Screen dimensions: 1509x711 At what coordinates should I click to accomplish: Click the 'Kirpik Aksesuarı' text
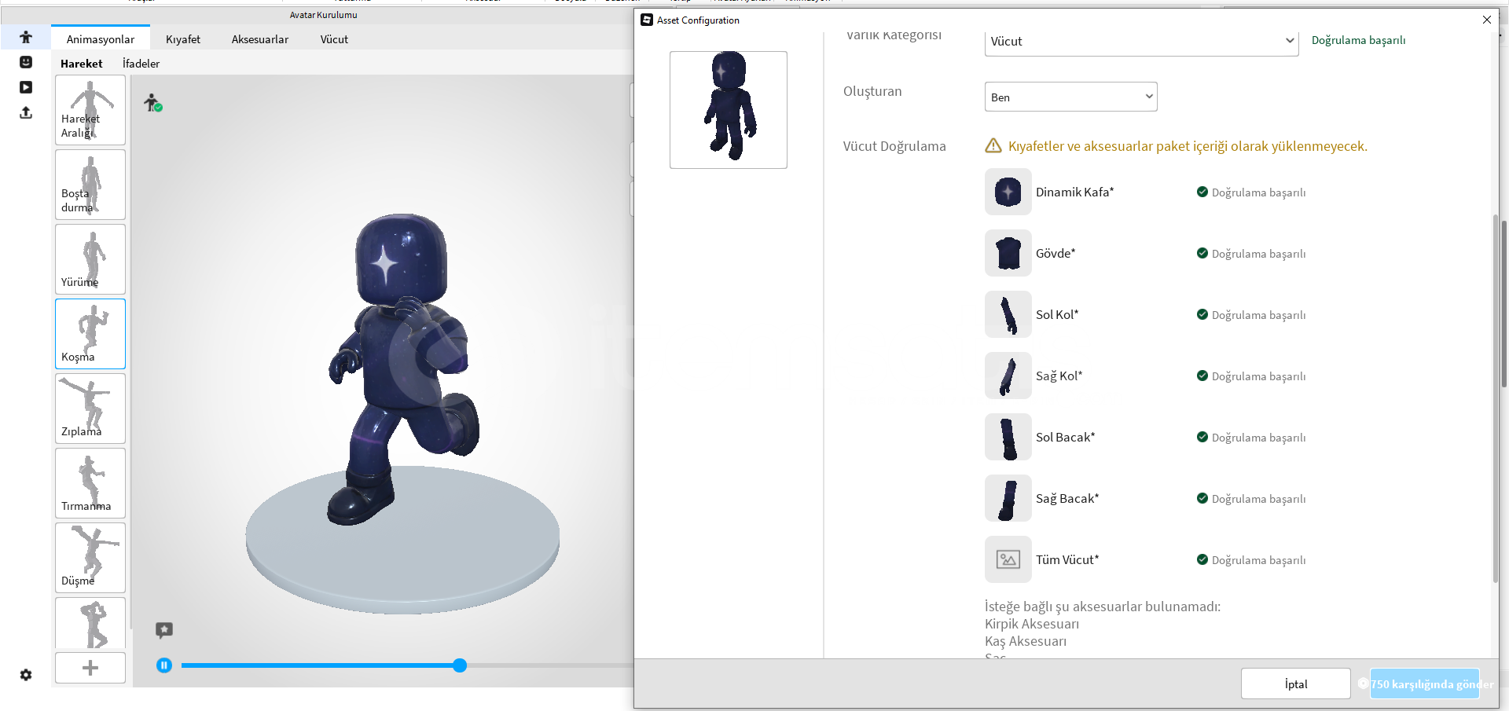coord(1032,624)
